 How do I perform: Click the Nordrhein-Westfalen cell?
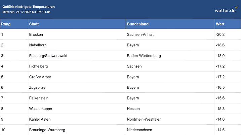tap(144, 119)
